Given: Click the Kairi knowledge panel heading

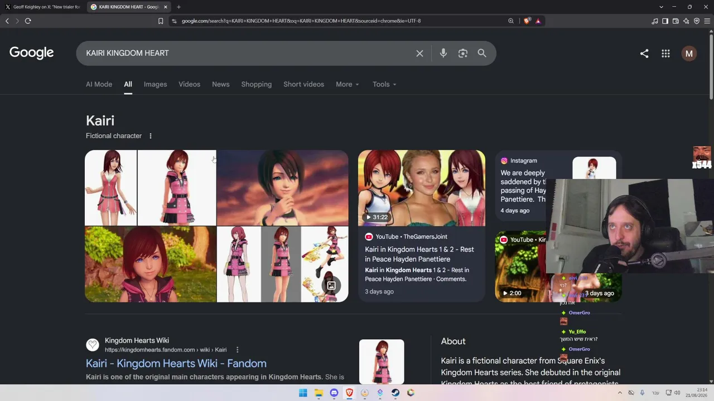Looking at the screenshot, I should [x=100, y=121].
